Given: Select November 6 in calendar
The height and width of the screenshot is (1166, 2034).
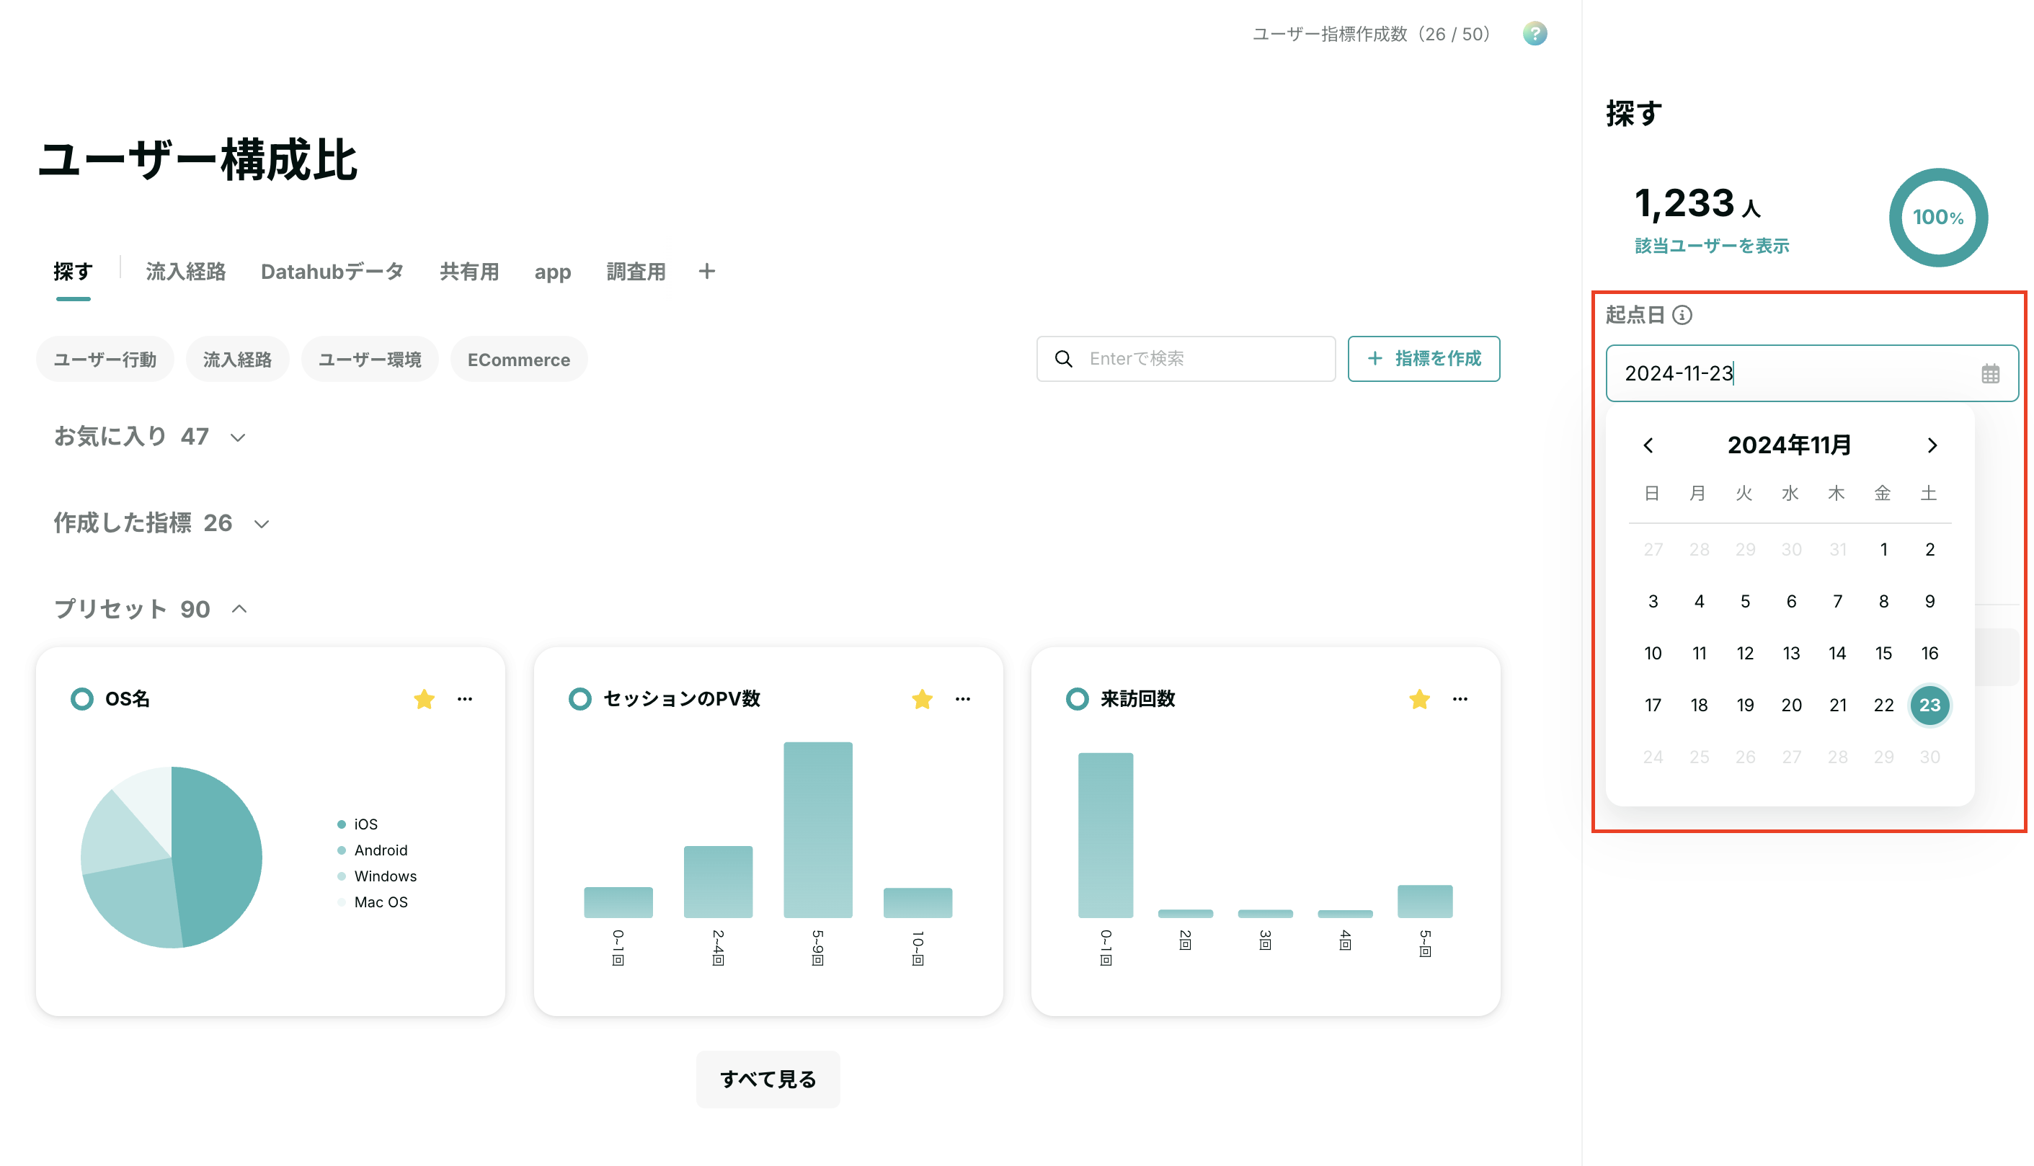Looking at the screenshot, I should click(1791, 602).
